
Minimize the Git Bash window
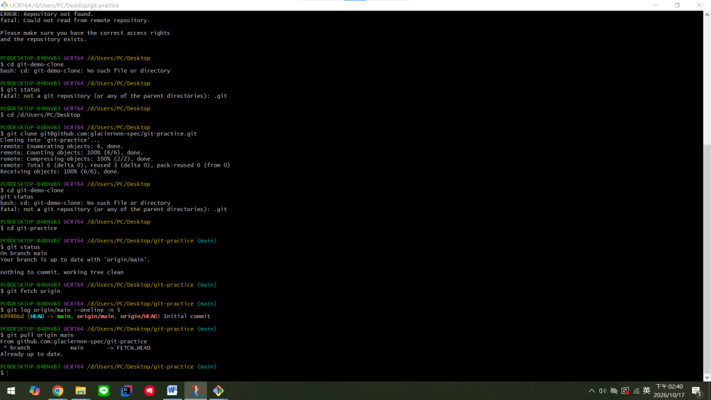pos(655,6)
